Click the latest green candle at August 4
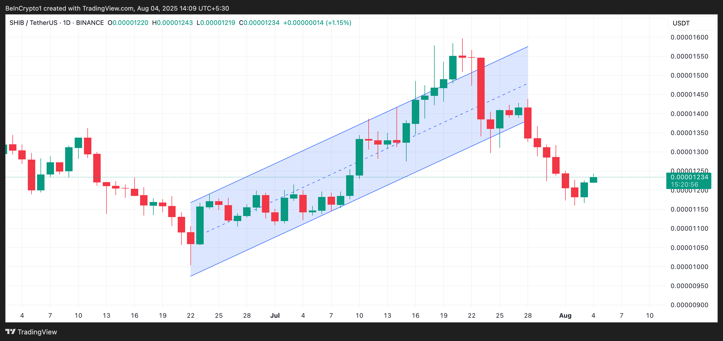 [x=593, y=180]
